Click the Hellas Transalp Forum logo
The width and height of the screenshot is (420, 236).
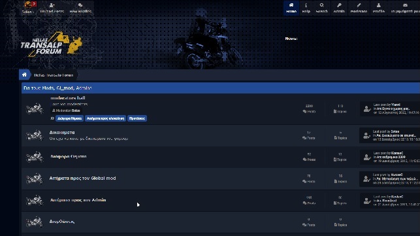point(51,44)
